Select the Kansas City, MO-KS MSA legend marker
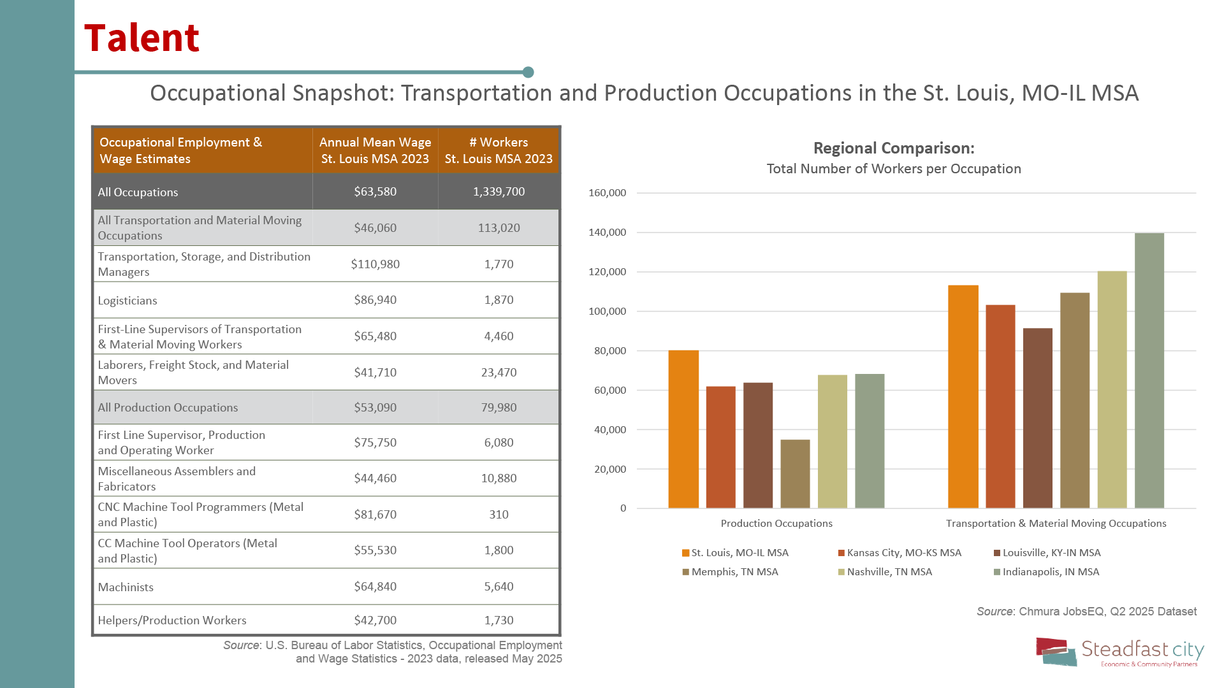Image resolution: width=1224 pixels, height=688 pixels. pyautogui.click(x=840, y=553)
